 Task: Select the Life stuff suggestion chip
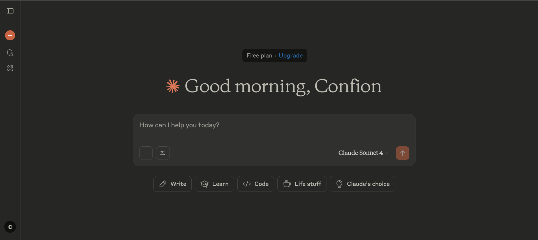(302, 184)
